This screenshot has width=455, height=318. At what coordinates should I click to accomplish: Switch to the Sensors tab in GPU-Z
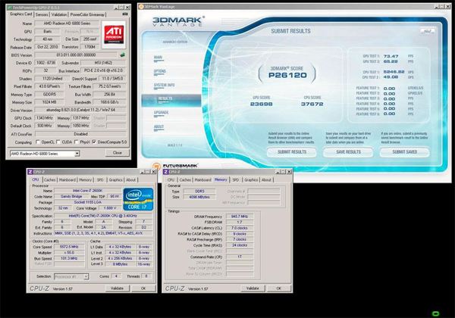pos(42,14)
